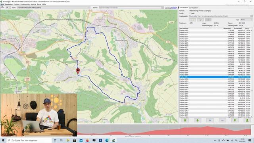The image size is (254, 143).
Task: Expand the Zoom level dropdown
Action: click(x=8, y=8)
